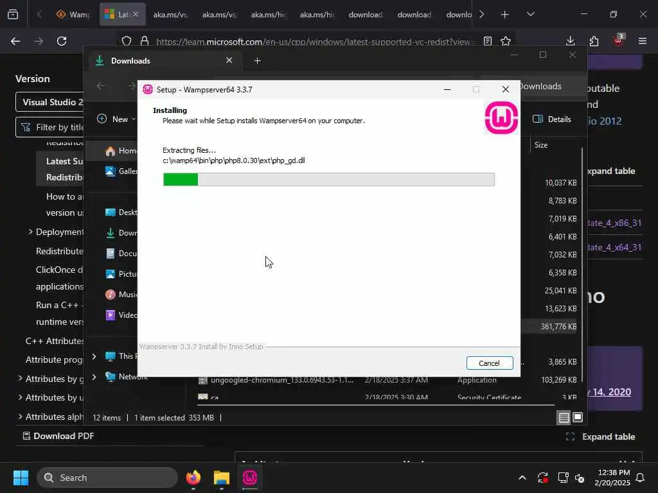Sort by Size column in File Explorer
Viewport: 658px width, 493px height.
(541, 145)
